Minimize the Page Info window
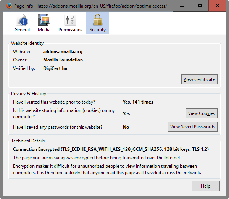This screenshot has width=229, height=199. (x=182, y=6)
